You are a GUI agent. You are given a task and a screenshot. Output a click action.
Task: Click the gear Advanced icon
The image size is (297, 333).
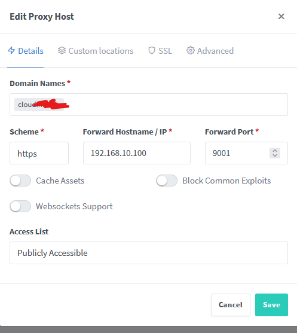(191, 50)
